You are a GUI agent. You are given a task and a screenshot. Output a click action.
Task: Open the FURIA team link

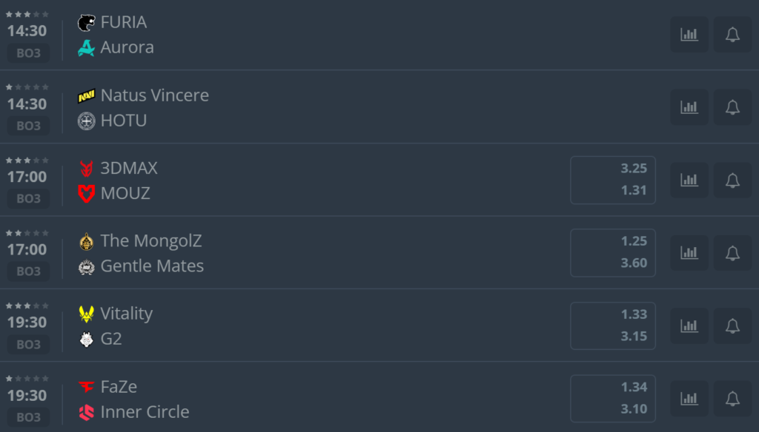click(123, 22)
